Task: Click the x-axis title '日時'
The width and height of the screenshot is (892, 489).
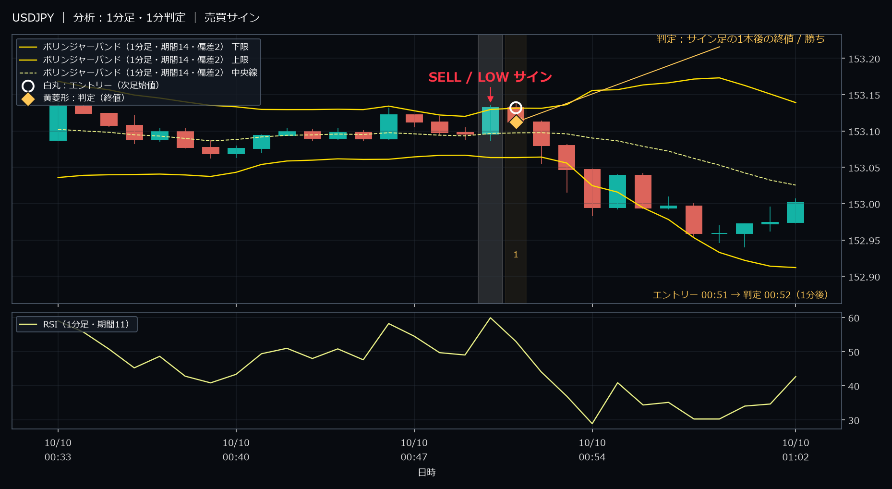Action: [427, 472]
